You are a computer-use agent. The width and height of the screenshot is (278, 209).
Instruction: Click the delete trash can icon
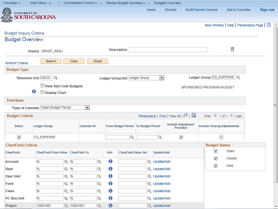pos(232,49)
